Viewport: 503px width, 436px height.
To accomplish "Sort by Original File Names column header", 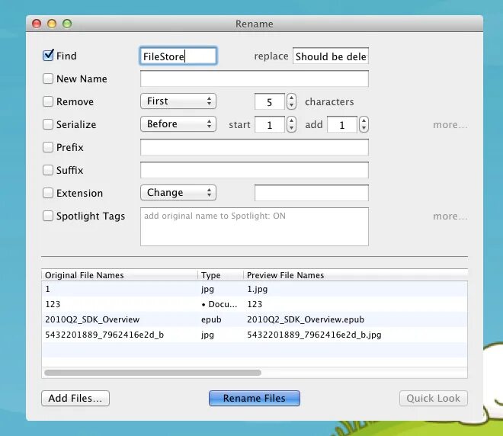I will pos(120,275).
